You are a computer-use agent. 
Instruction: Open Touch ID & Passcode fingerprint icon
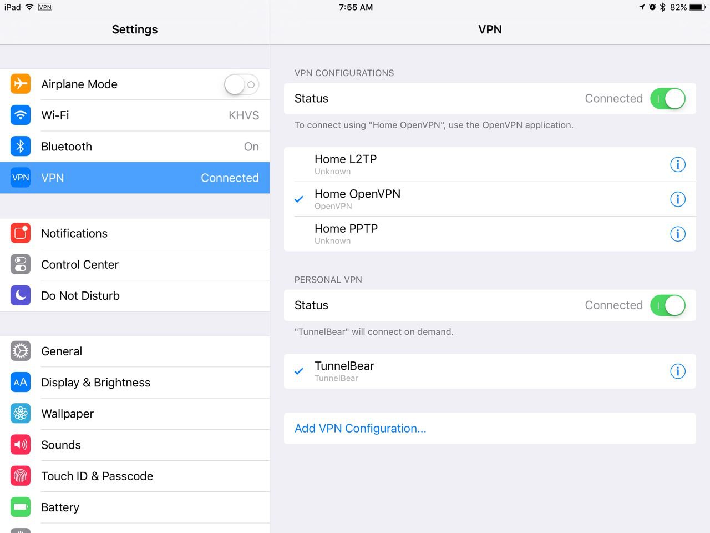click(x=21, y=476)
